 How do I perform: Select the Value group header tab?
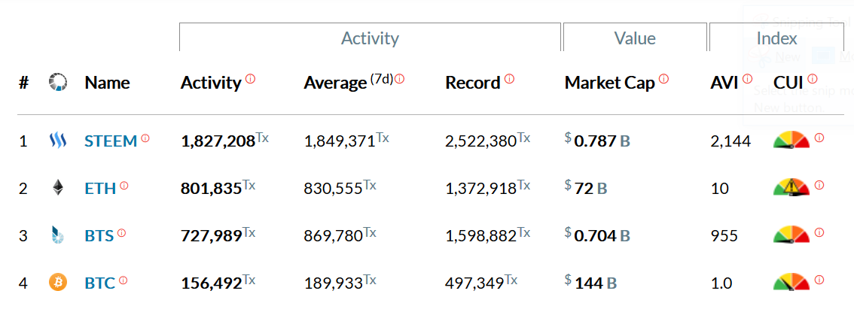pos(635,38)
